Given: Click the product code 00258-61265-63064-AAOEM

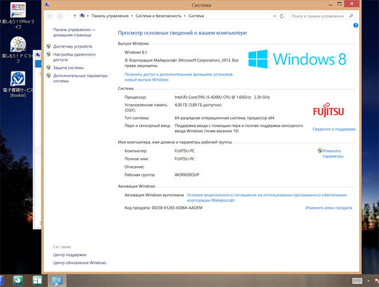Looking at the screenshot, I should pyautogui.click(x=177, y=207).
